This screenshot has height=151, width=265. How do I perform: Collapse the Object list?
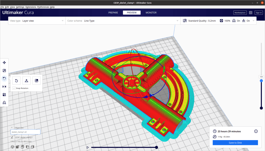click(12, 127)
